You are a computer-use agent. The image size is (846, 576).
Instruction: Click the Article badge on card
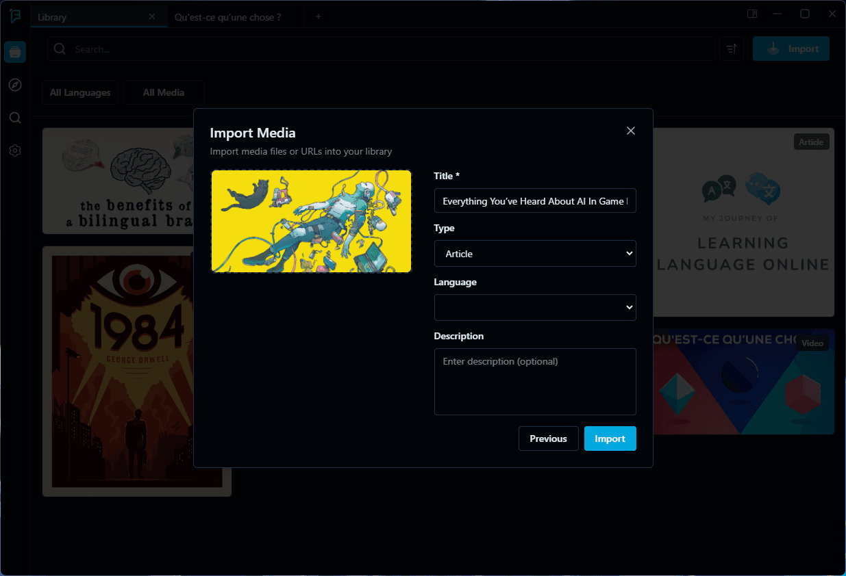811,142
